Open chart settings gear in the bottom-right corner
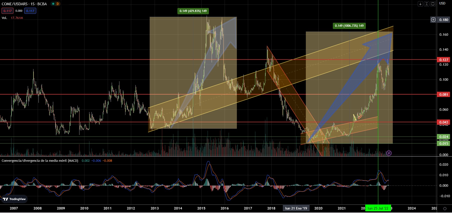The image size is (452, 213). tap(445, 208)
